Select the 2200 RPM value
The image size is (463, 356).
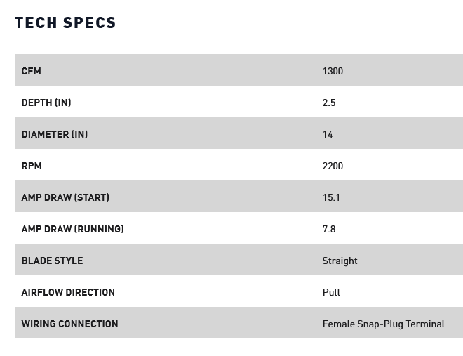333,166
